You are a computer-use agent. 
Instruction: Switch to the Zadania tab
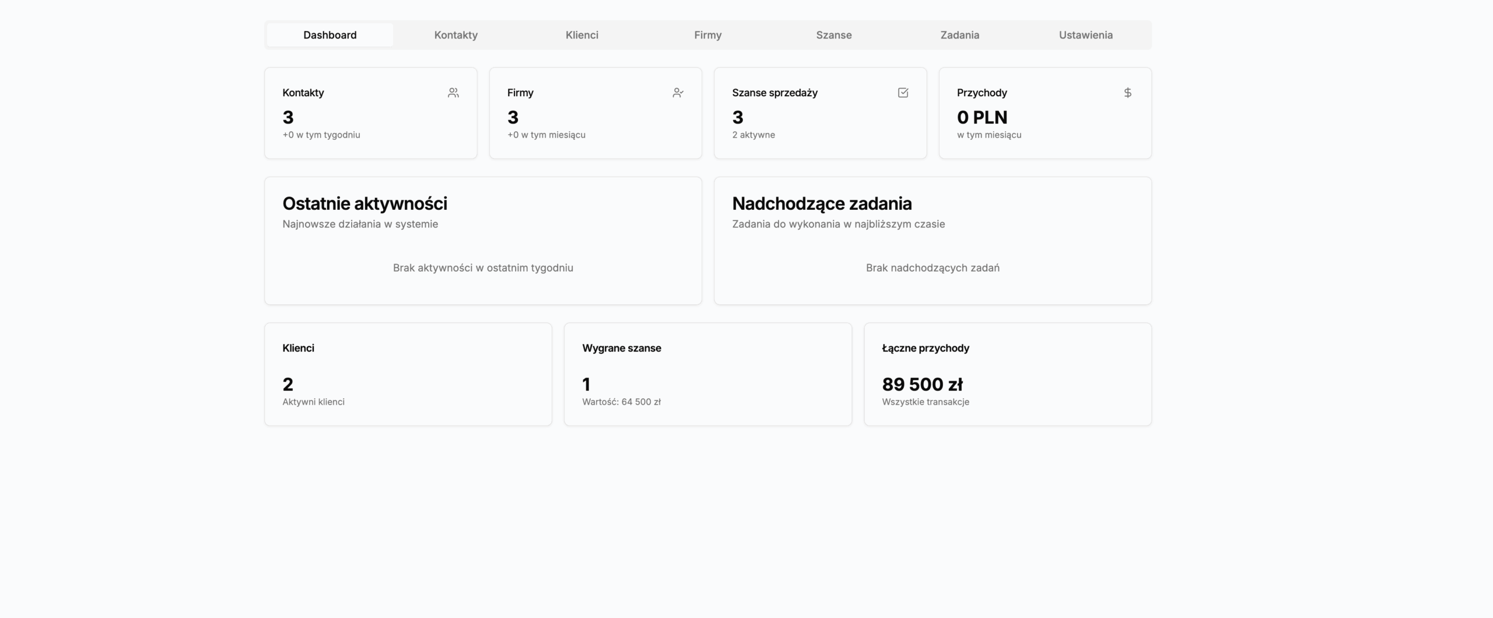(x=960, y=34)
